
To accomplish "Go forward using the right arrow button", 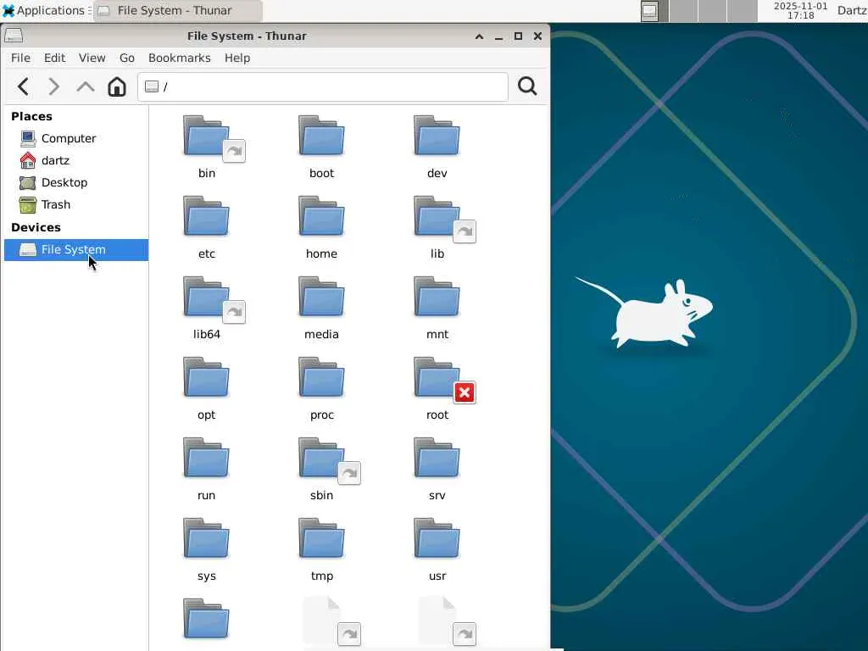I will pos(53,87).
